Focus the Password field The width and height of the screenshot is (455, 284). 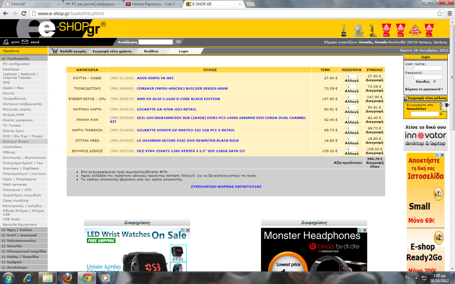point(428,77)
